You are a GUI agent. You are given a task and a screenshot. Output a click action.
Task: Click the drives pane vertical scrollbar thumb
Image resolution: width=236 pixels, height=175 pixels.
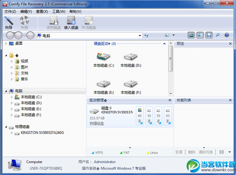click(171, 59)
